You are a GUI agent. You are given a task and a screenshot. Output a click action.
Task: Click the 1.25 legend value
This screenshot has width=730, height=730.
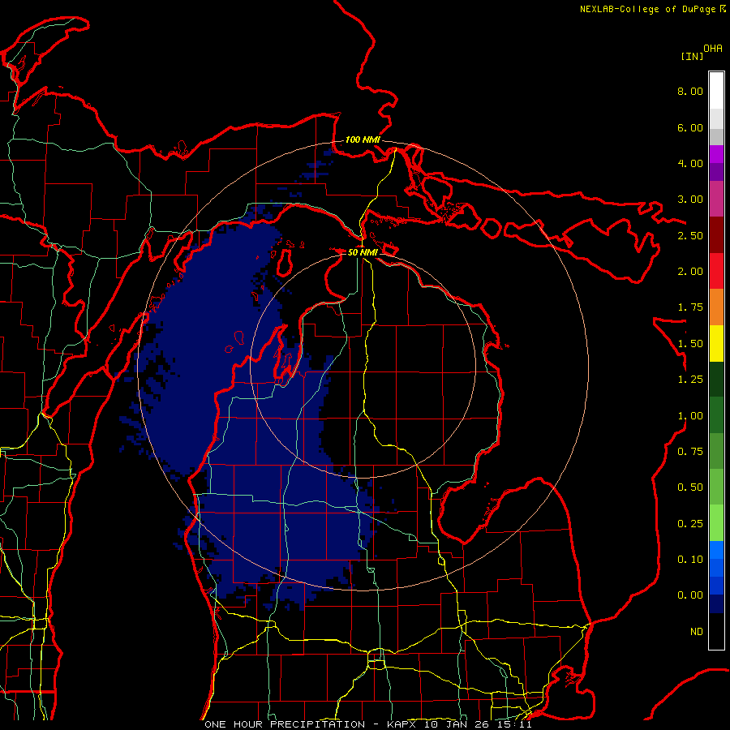pos(690,380)
